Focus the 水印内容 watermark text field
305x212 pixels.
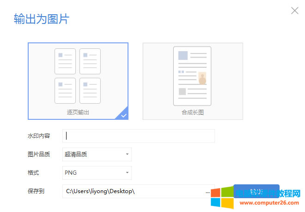[139, 136]
